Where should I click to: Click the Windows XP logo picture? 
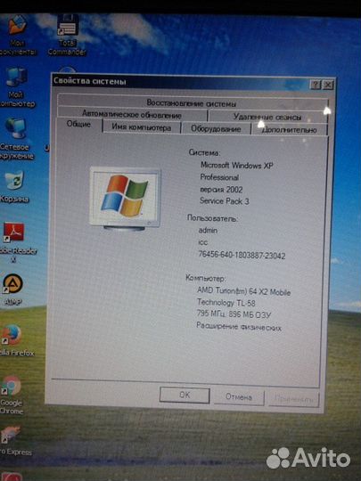pos(125,199)
